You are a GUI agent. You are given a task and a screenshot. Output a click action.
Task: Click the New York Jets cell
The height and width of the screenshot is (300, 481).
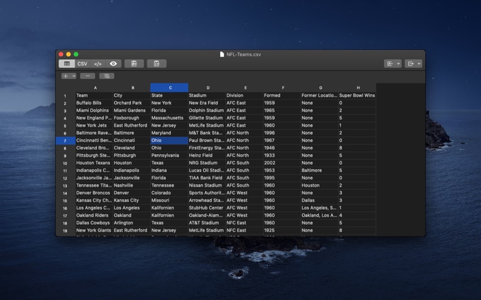[x=94, y=125]
